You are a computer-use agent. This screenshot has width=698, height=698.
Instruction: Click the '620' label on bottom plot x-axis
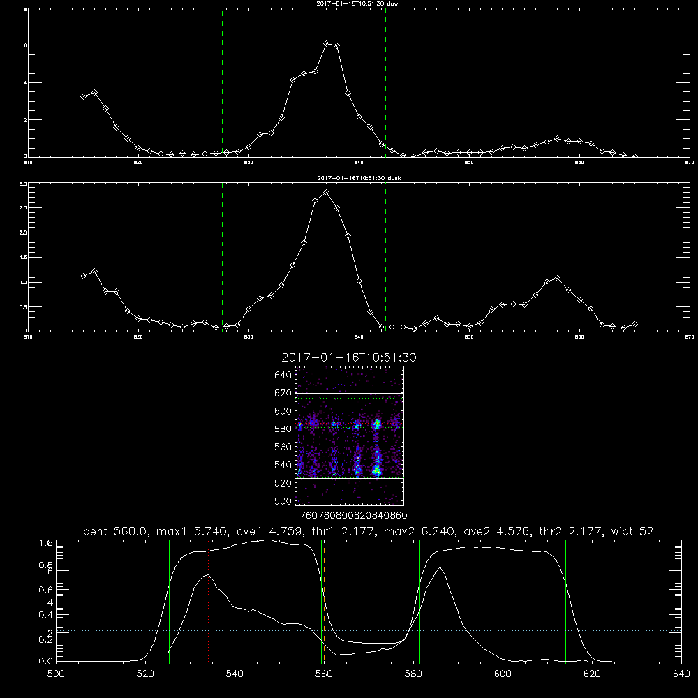click(592, 674)
